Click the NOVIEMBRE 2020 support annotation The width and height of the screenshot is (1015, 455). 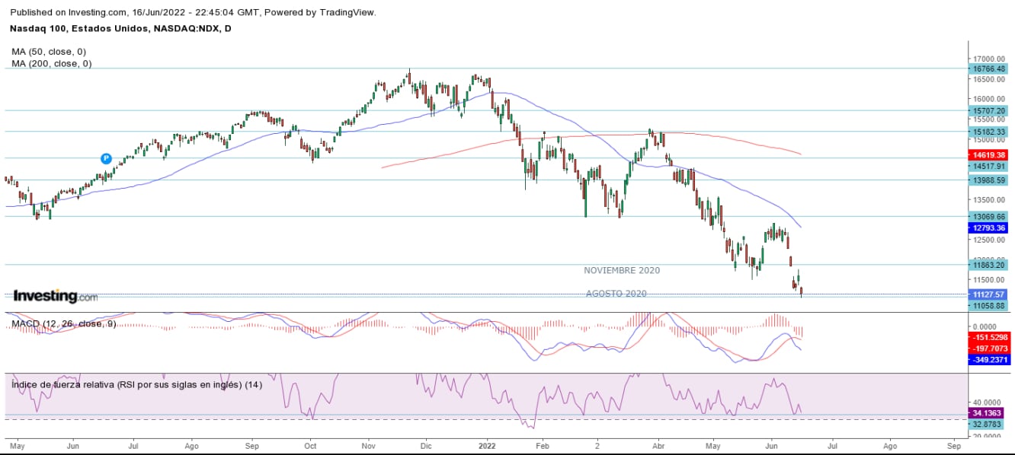tap(622, 270)
